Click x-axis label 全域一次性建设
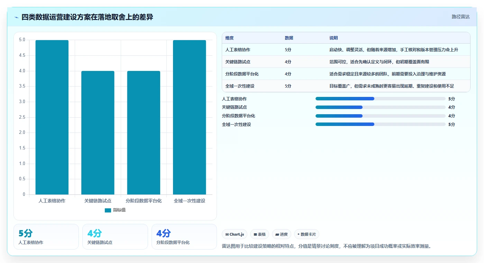Screen dimensions: 484x263 tap(190, 201)
